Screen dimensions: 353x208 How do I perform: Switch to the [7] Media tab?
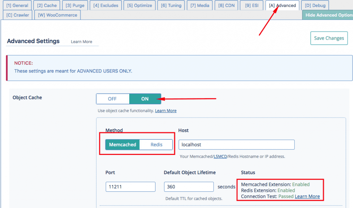click(x=200, y=6)
